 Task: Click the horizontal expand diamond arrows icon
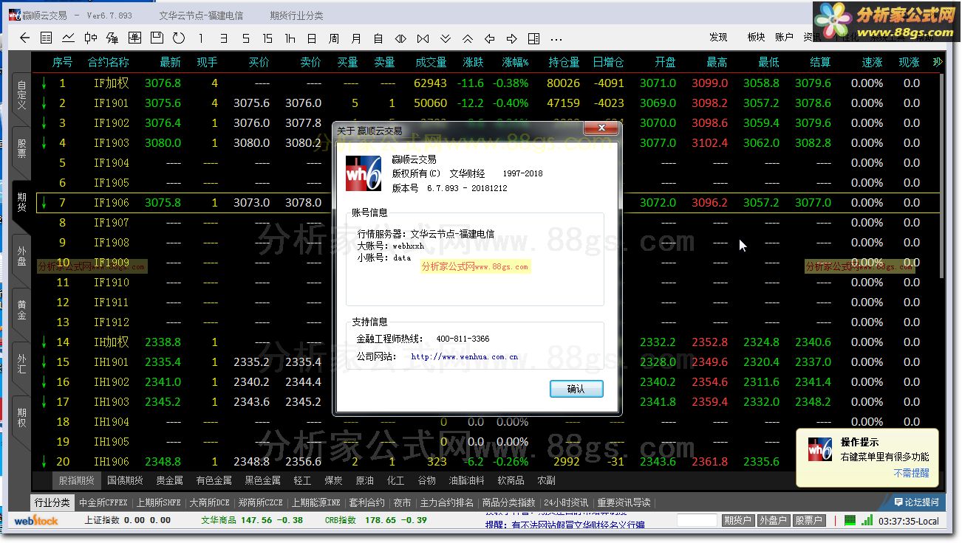click(x=400, y=38)
